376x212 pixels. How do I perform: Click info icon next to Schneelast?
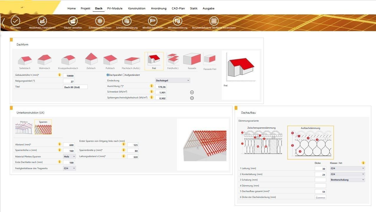(x=152, y=91)
